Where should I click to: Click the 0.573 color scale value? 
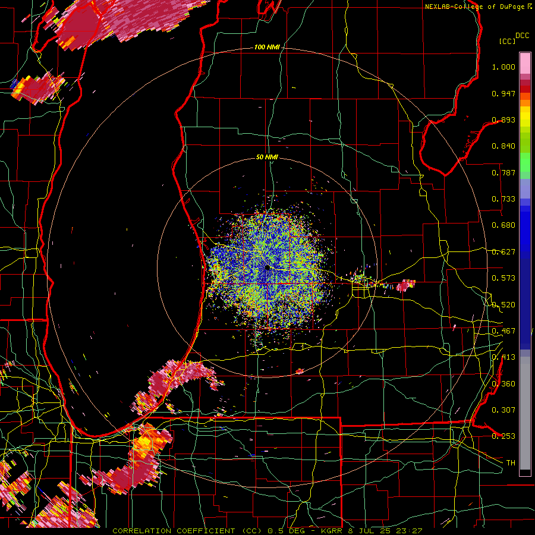coord(503,278)
